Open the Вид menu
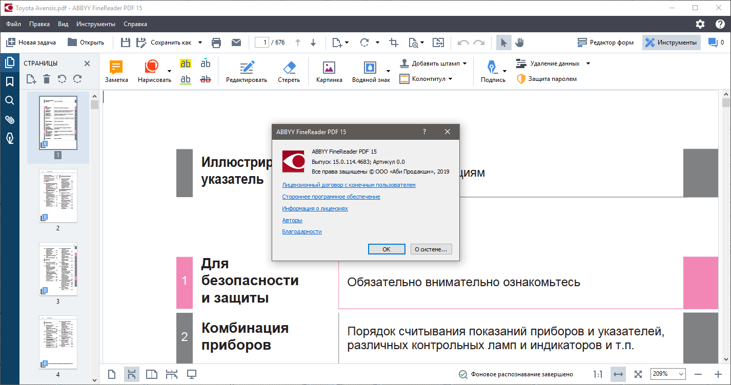 (x=63, y=24)
